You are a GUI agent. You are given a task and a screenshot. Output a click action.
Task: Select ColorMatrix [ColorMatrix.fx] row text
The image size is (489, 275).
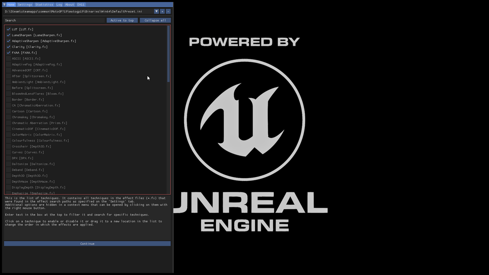(37, 135)
